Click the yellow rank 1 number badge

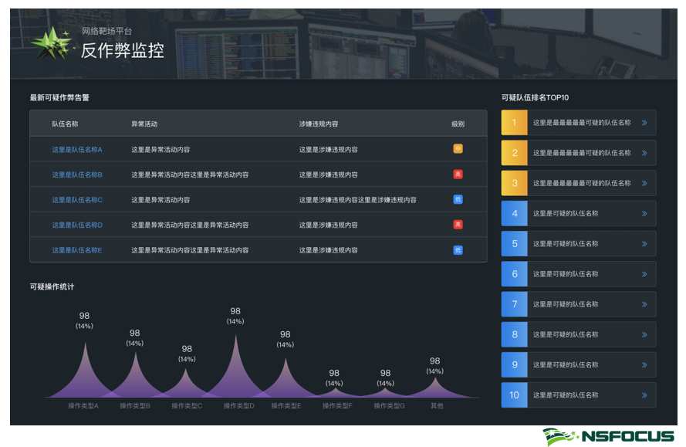pos(514,123)
